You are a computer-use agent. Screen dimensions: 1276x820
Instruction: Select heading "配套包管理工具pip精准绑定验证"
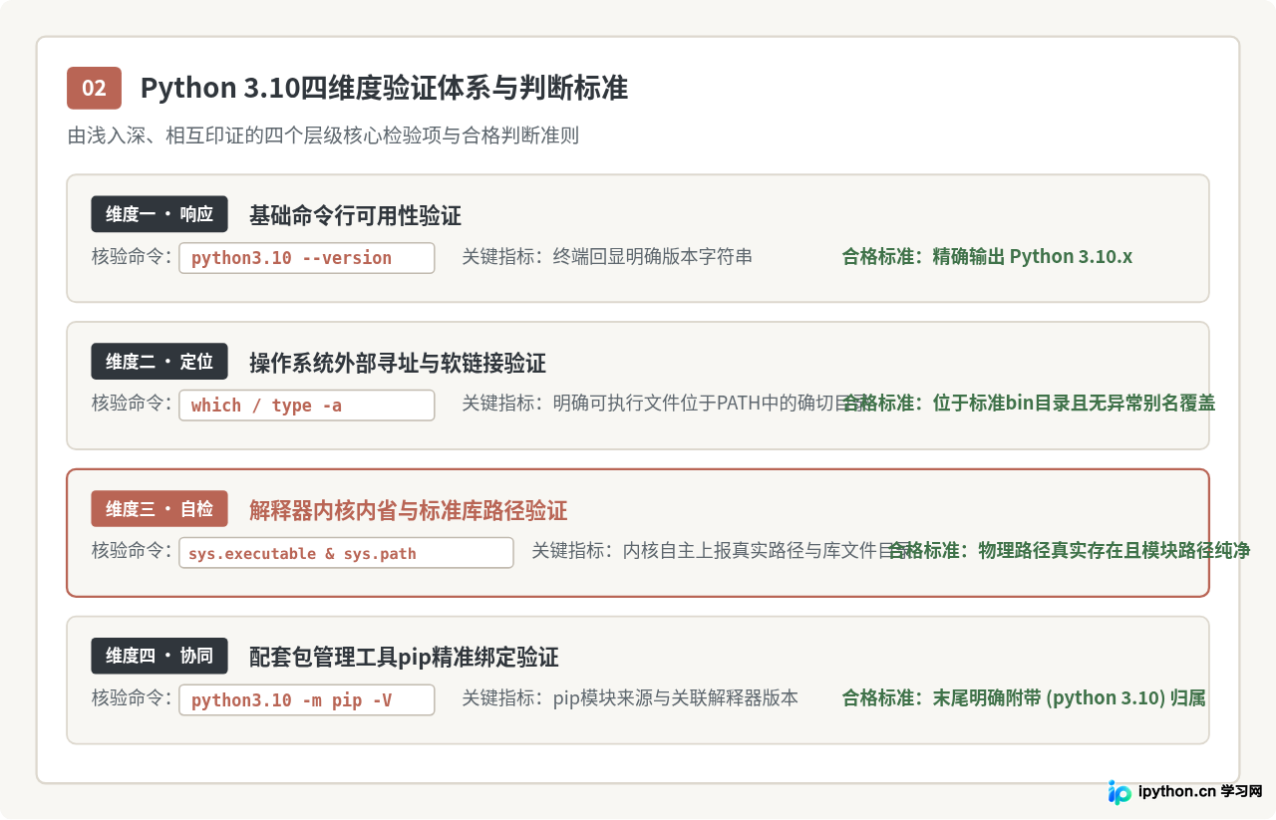coord(404,658)
